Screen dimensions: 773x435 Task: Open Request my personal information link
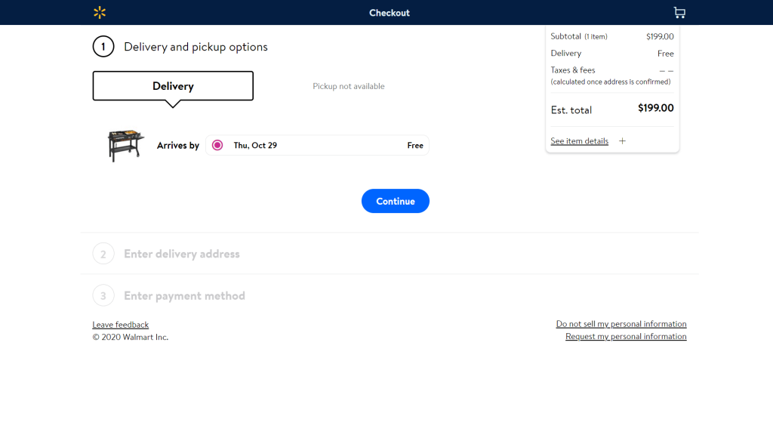tap(626, 336)
